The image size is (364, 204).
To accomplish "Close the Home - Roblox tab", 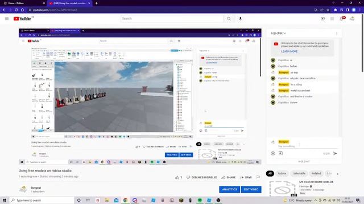I will pyautogui.click(x=44, y=3).
